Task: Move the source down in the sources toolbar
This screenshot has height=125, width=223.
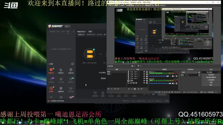Action: (x=142, y=89)
